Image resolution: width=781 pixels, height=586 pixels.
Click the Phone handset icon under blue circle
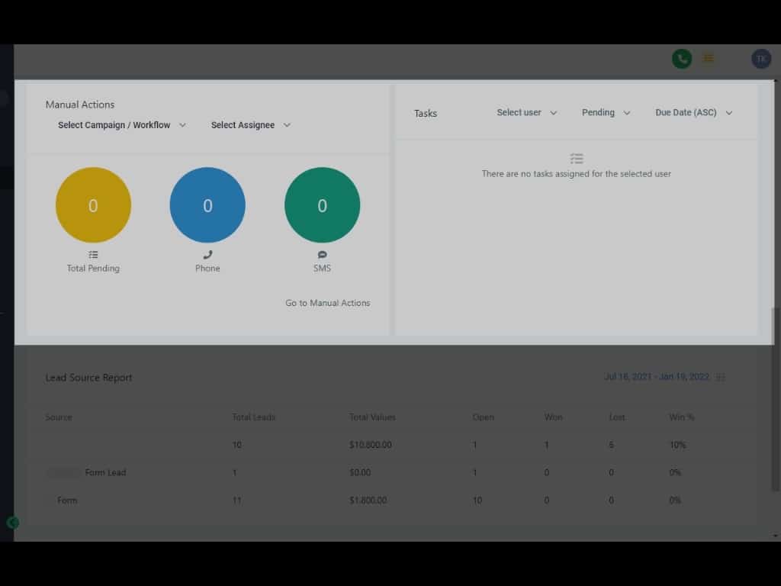(207, 255)
